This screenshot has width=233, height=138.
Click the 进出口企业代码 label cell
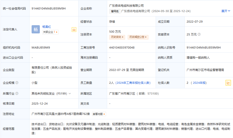[15, 58]
